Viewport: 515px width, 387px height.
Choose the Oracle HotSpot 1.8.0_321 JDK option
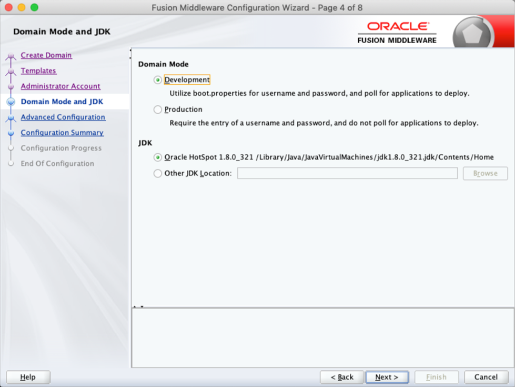pos(158,157)
